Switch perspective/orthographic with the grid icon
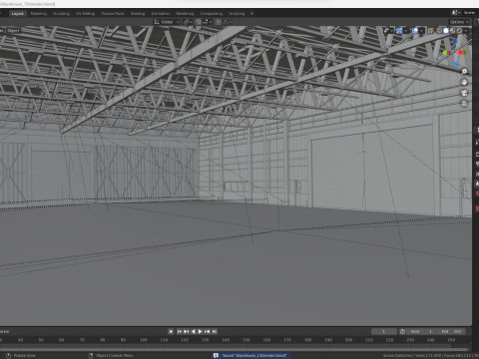479x359 pixels. [x=464, y=104]
